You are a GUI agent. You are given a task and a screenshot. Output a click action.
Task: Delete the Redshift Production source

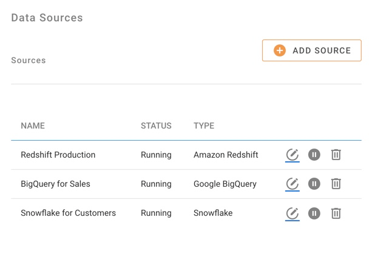point(336,155)
